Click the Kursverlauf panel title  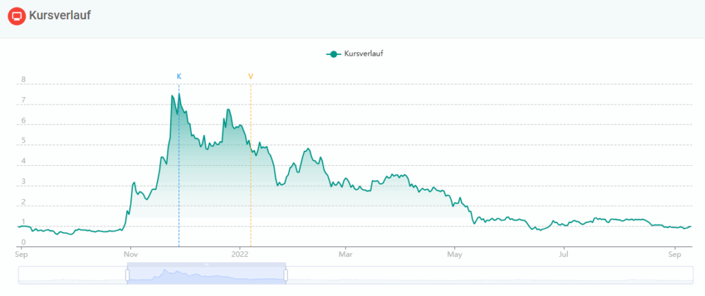click(x=61, y=16)
